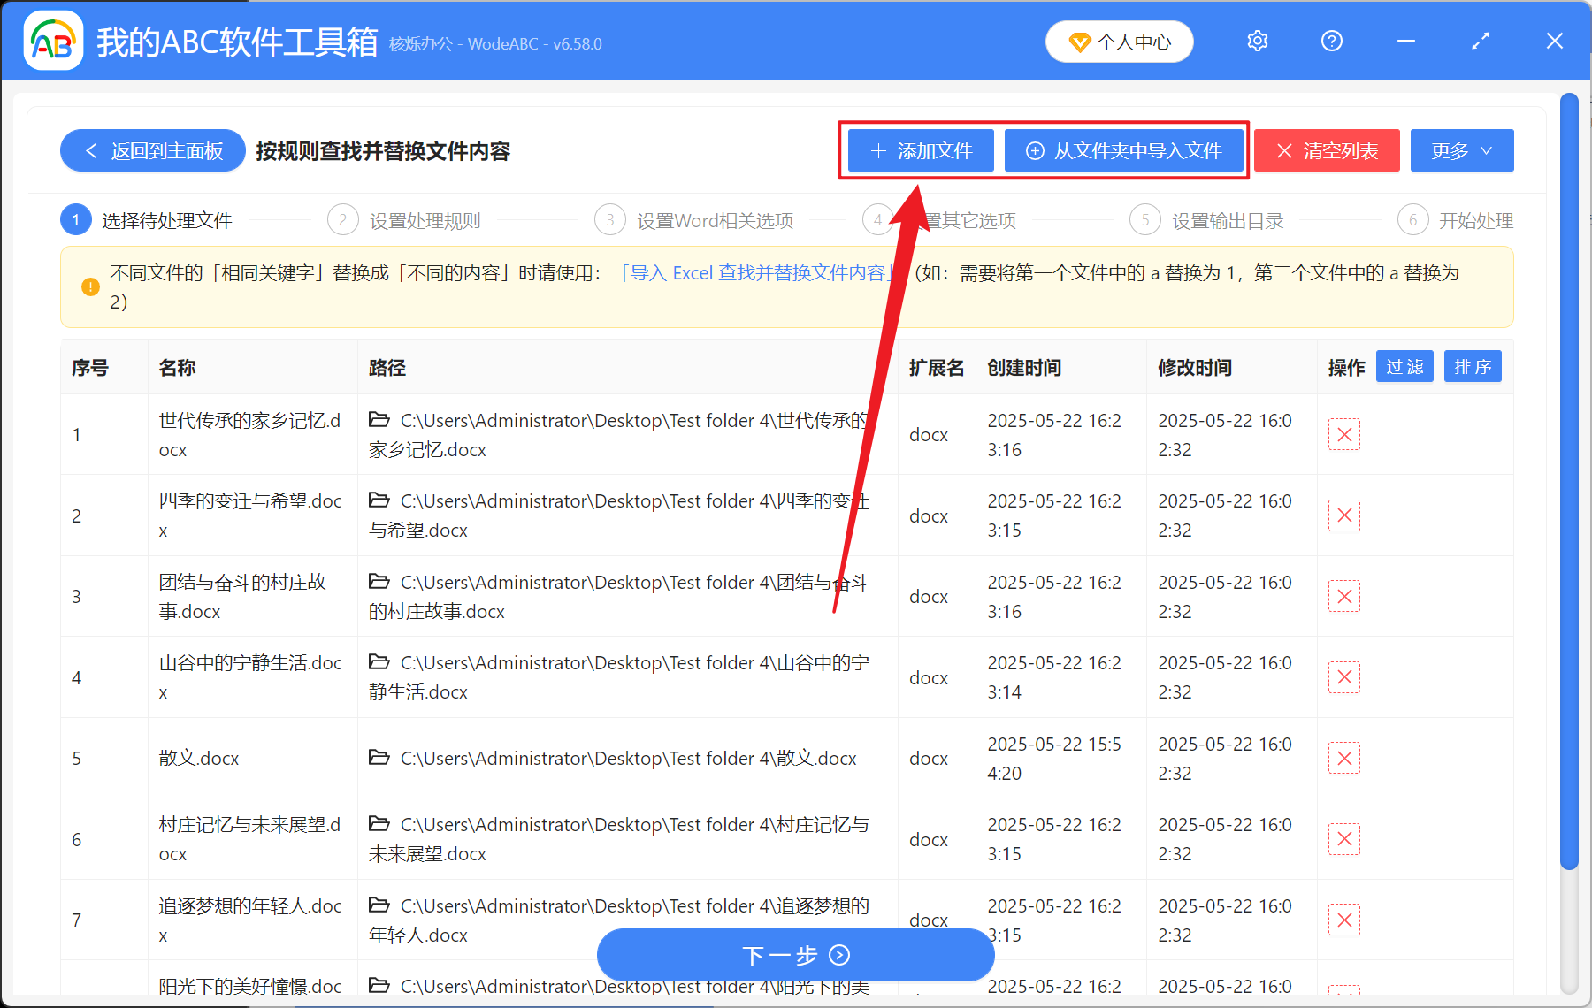
Task: Click the 排序 sort button
Action: pos(1473,367)
